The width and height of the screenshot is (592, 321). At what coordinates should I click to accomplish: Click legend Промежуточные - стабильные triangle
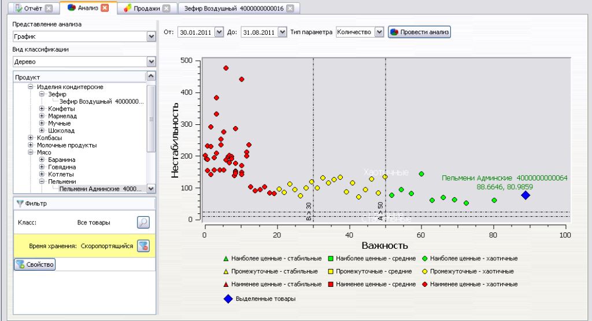click(226, 271)
